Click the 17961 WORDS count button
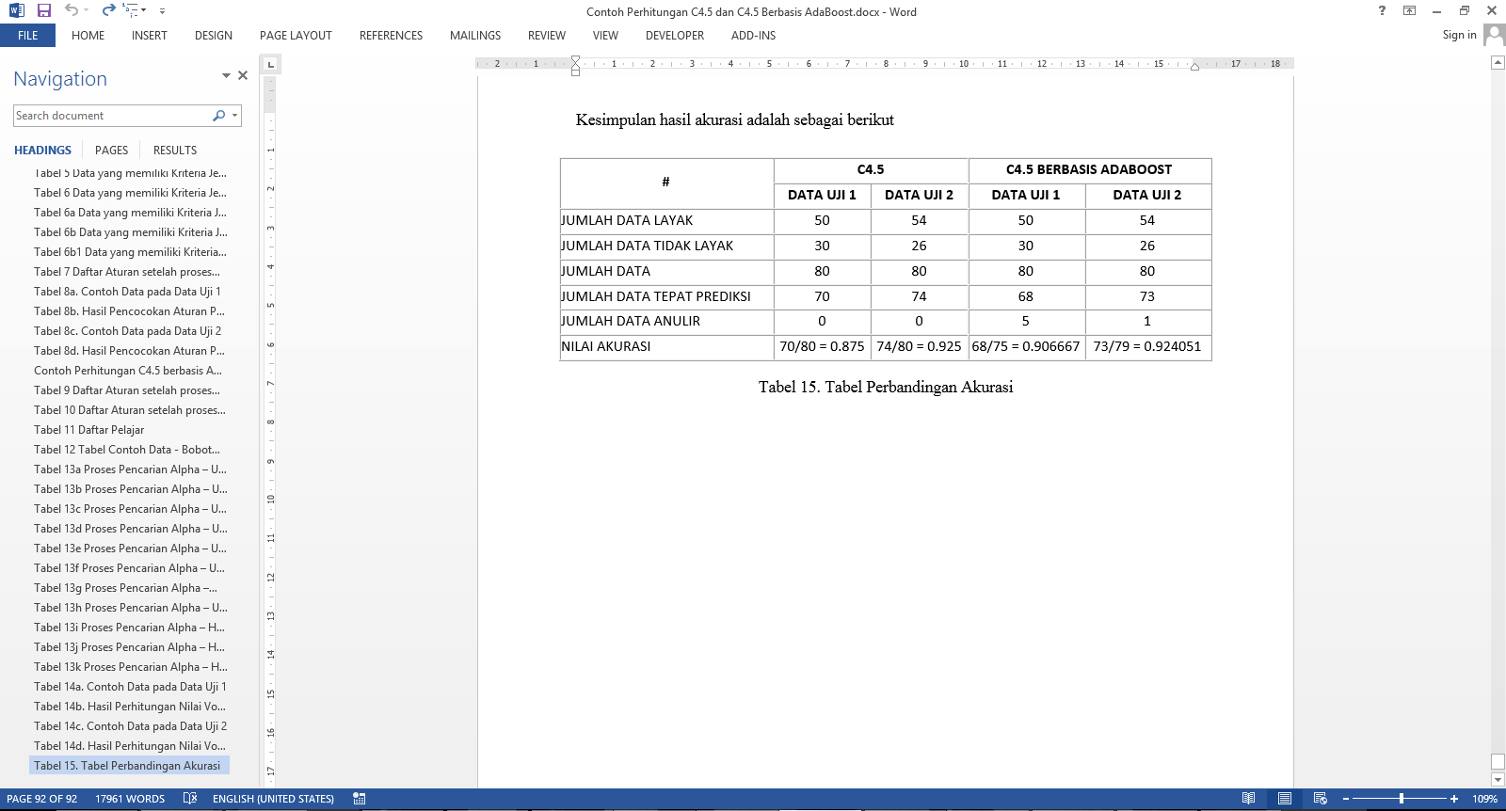 [x=130, y=799]
